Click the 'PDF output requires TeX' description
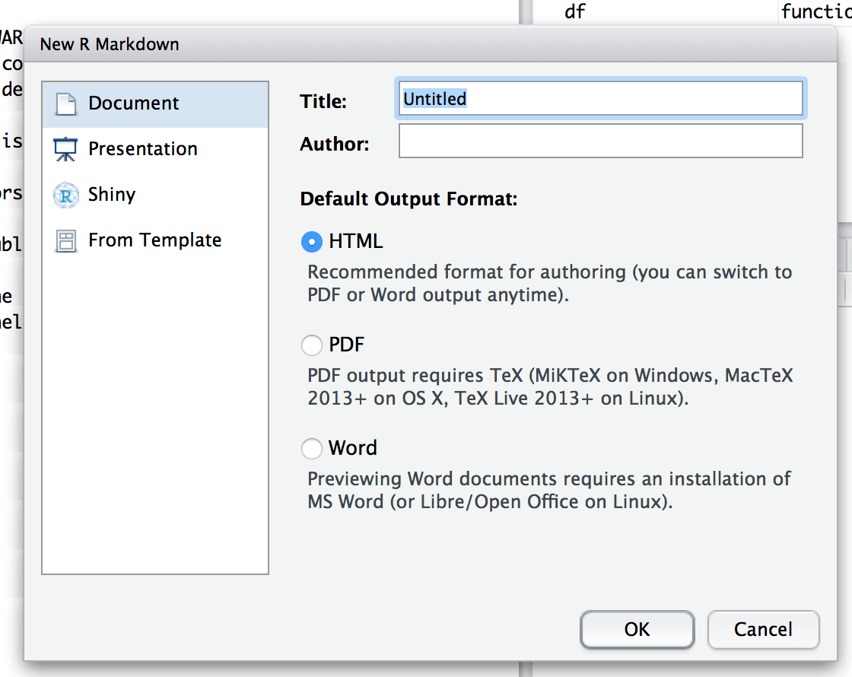 [551, 387]
